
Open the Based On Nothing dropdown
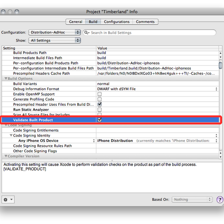click(192, 199)
